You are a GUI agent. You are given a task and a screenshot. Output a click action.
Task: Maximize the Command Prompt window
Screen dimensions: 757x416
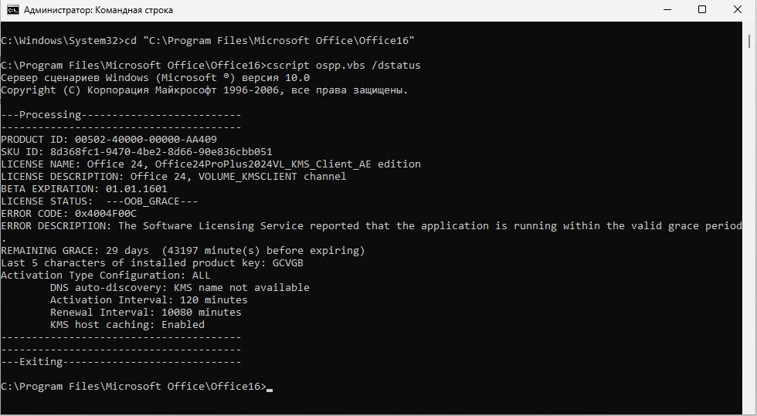[x=702, y=10]
